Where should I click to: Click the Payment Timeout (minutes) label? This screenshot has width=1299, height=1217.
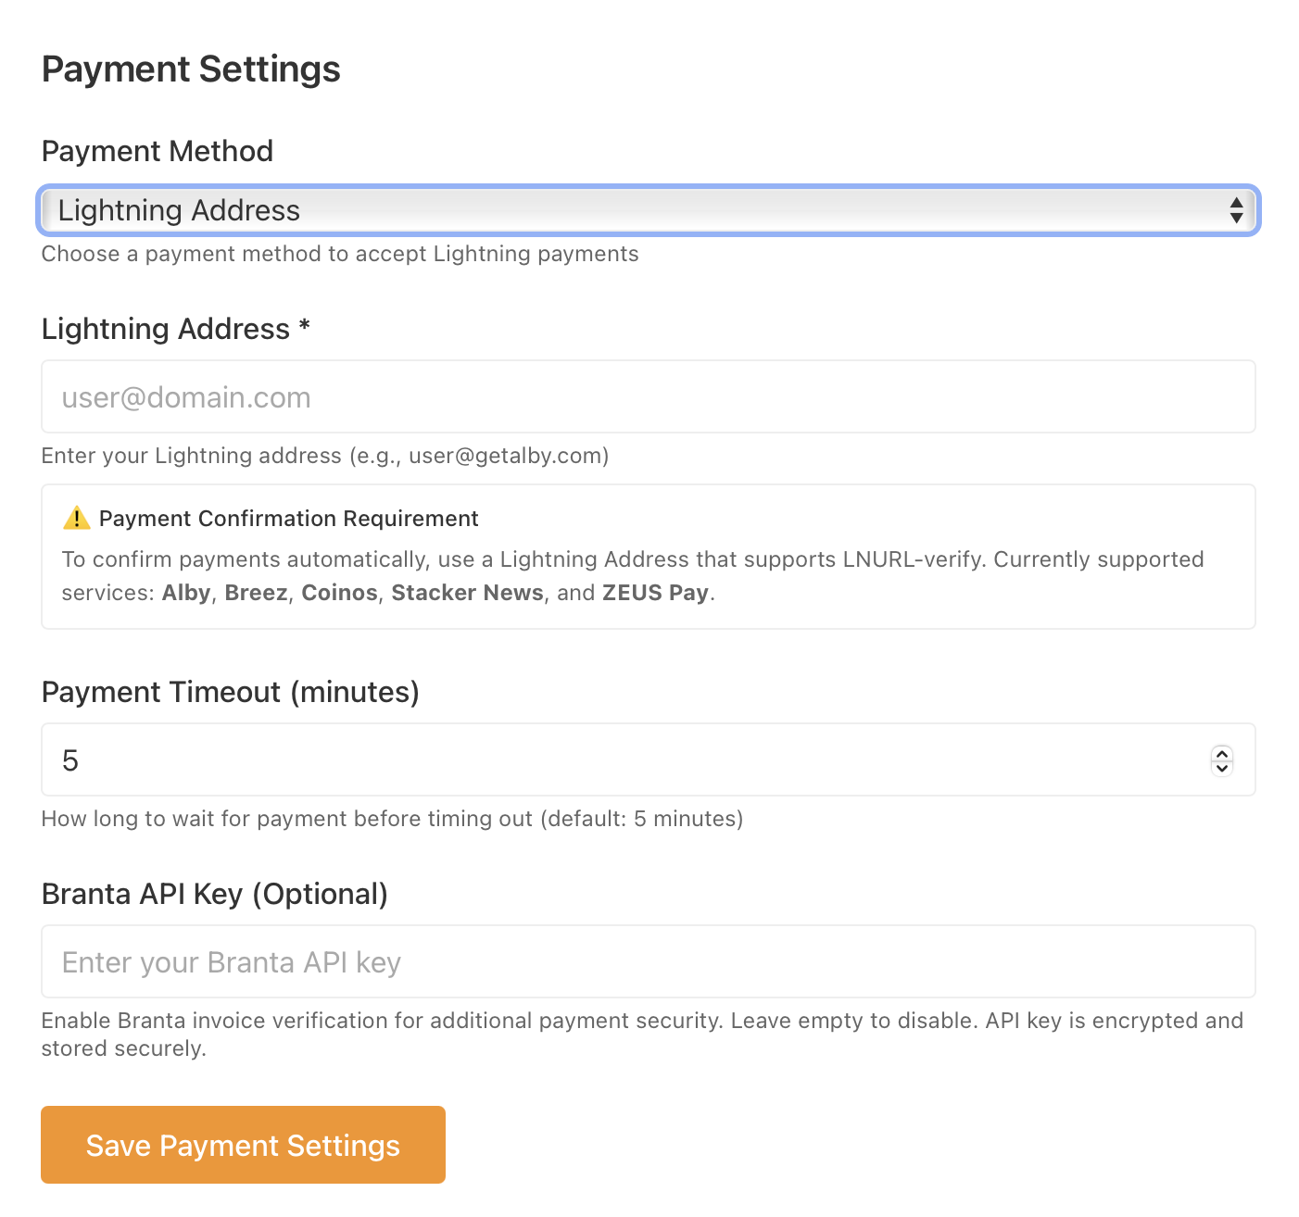tap(230, 692)
